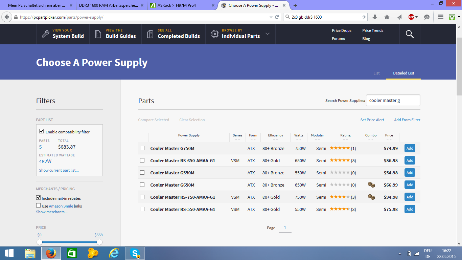Reload the page with the refresh icon

277,17
